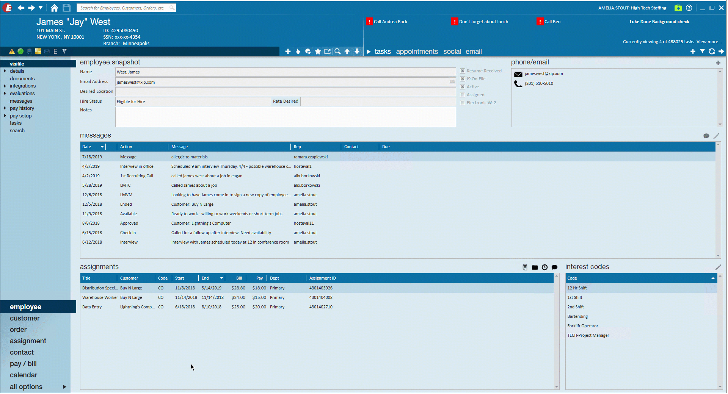The image size is (728, 394).
Task: Click into the Notes text area
Action: tap(286, 117)
